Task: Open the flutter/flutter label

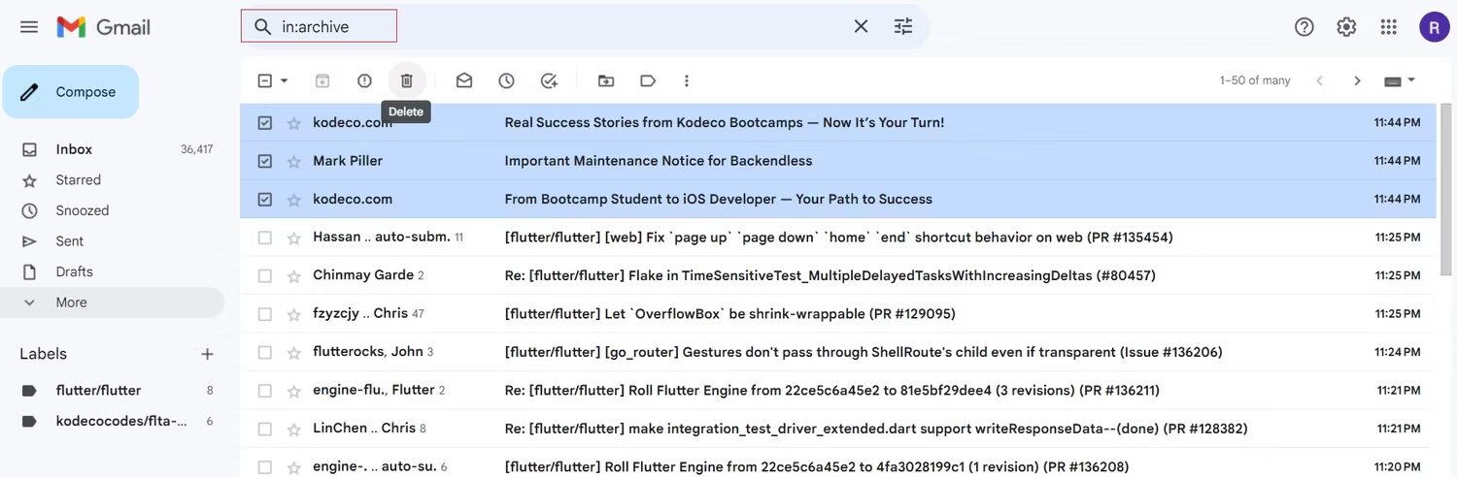Action: (x=98, y=391)
